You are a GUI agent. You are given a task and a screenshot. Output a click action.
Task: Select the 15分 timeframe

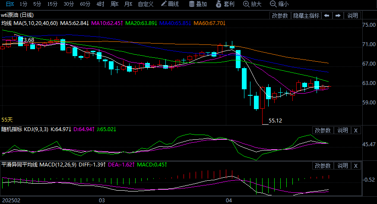pyautogui.click(x=52, y=4)
